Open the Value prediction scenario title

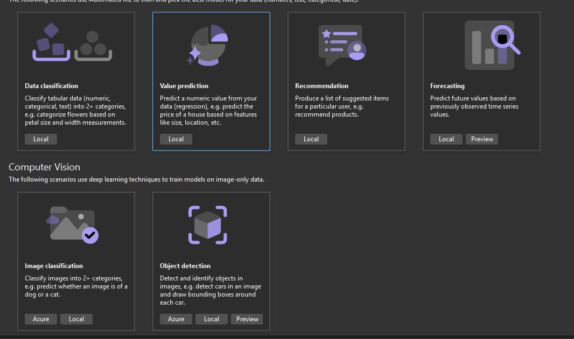coord(184,86)
